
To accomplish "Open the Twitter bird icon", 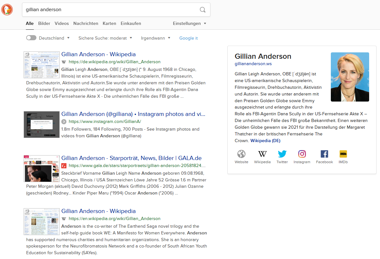I will click(x=282, y=154).
